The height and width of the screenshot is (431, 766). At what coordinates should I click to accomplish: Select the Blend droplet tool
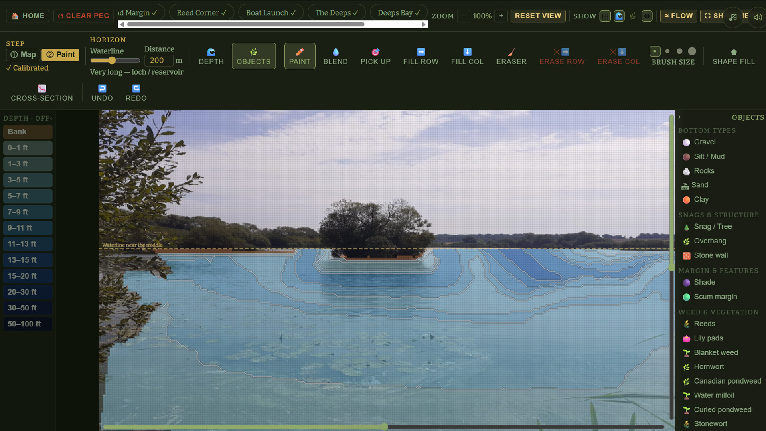[x=336, y=56]
